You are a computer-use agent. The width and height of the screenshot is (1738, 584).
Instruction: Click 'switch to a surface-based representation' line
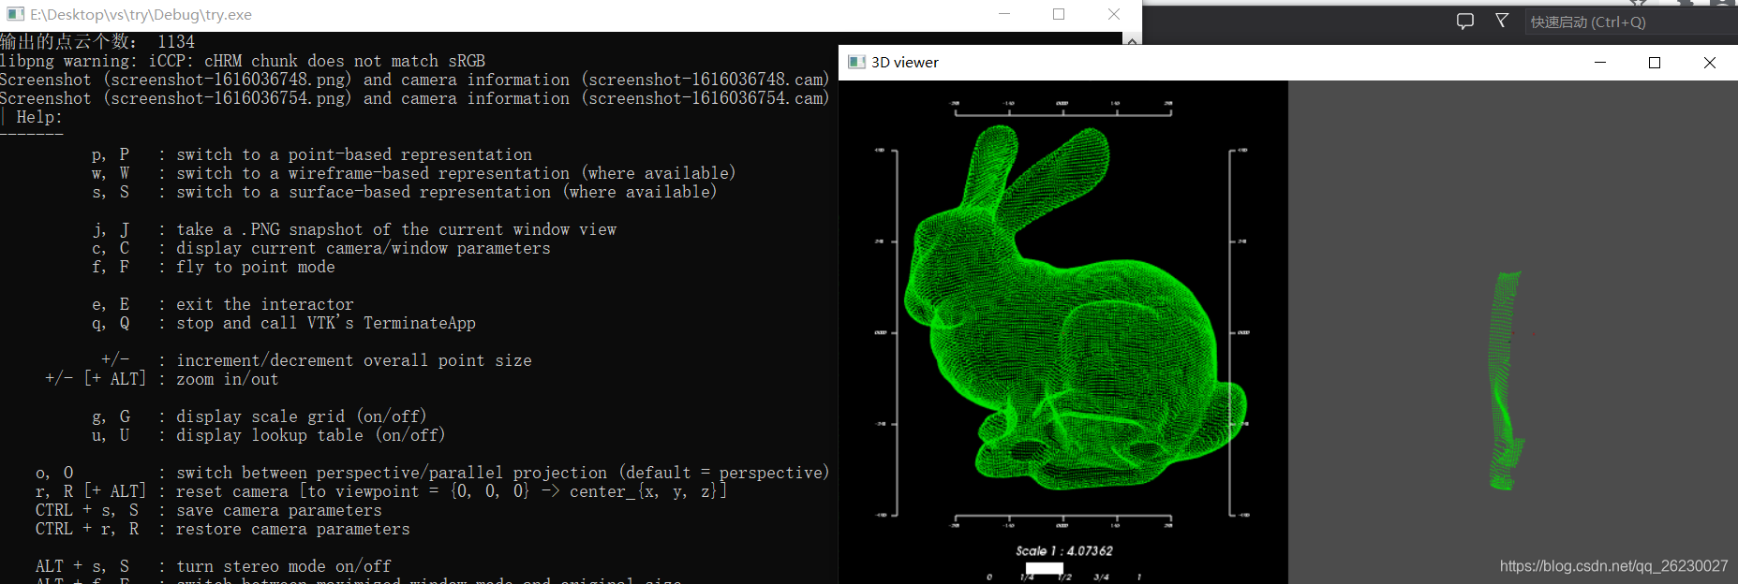tap(447, 192)
